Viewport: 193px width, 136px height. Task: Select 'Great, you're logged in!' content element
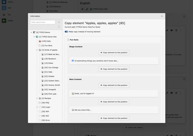point(114,93)
